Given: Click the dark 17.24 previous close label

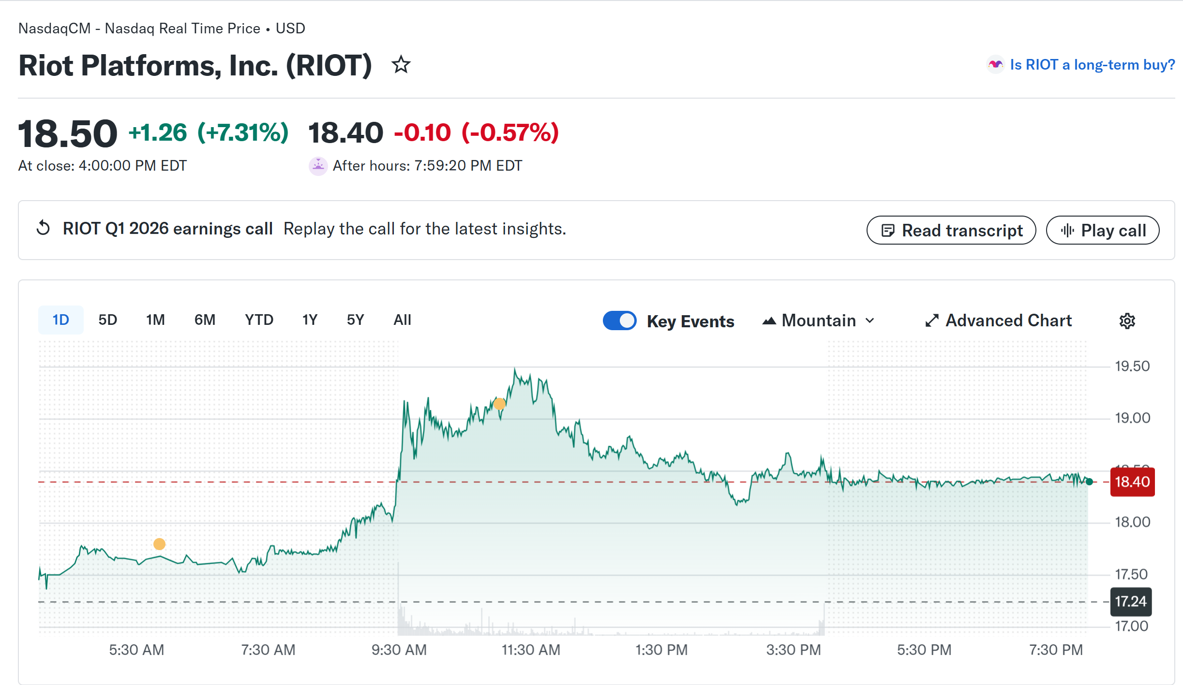Looking at the screenshot, I should [1131, 602].
